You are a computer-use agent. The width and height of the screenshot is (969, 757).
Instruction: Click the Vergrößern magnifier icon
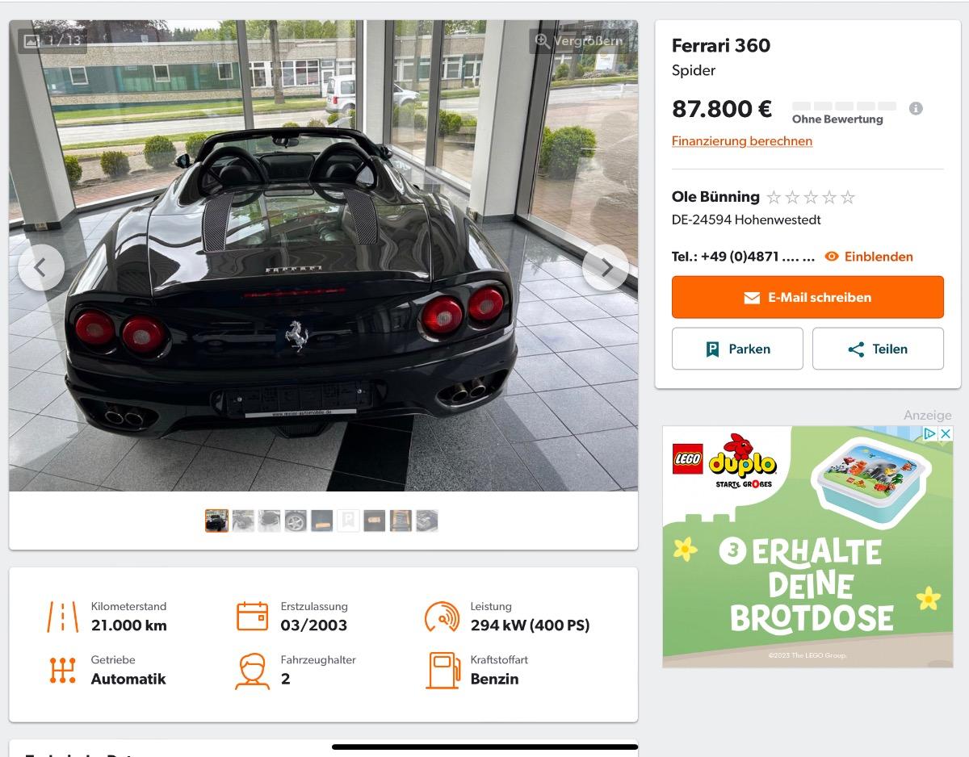click(543, 40)
